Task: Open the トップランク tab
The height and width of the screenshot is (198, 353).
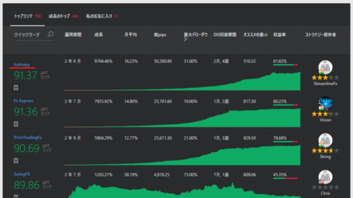Action: (x=28, y=16)
